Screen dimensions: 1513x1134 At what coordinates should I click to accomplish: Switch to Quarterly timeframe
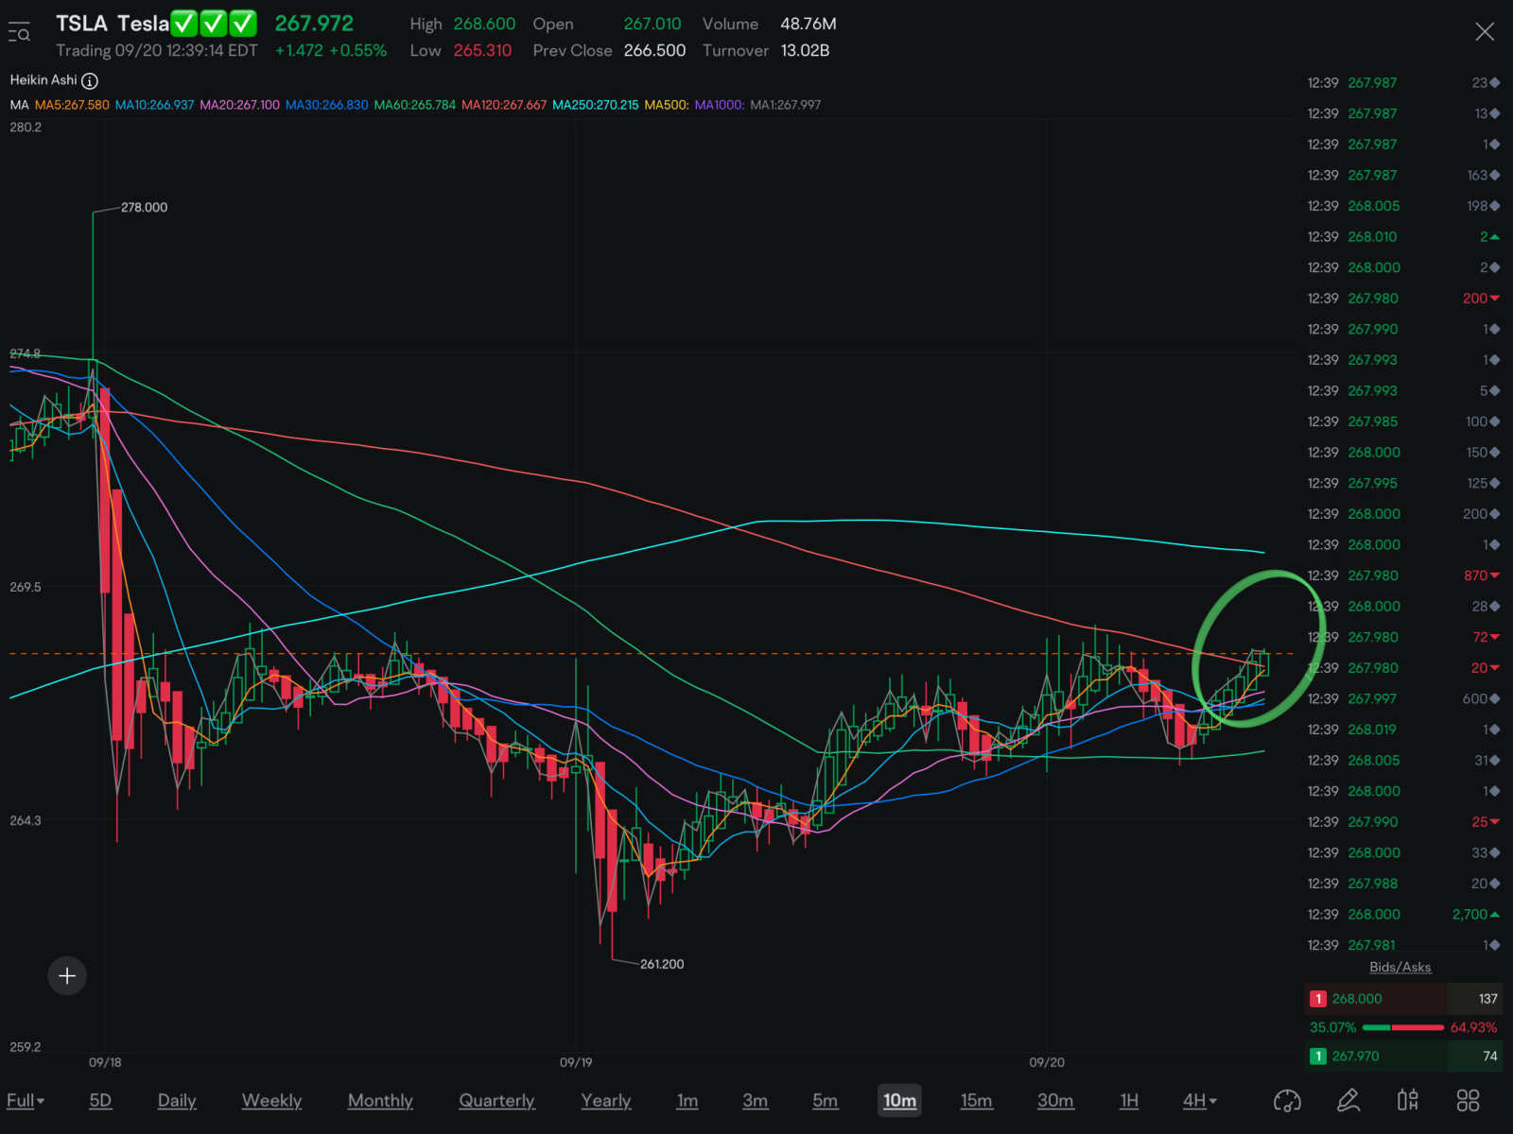[x=496, y=1100]
